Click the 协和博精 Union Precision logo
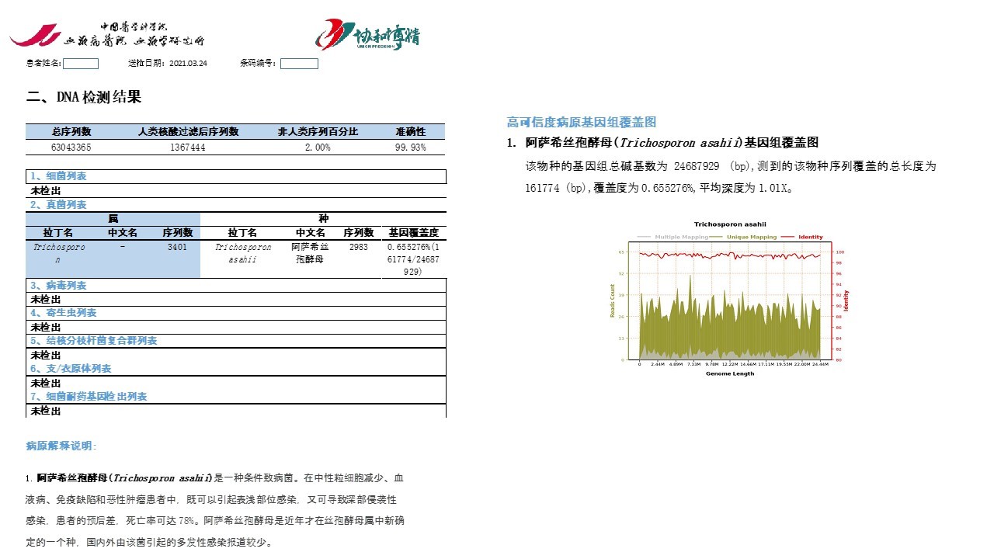The image size is (994, 559). pyautogui.click(x=368, y=34)
